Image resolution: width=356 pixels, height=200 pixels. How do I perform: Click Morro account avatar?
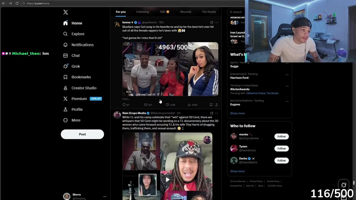point(67,196)
